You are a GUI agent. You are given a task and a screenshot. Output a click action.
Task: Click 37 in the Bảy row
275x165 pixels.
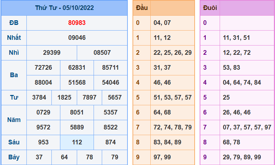(39, 157)
